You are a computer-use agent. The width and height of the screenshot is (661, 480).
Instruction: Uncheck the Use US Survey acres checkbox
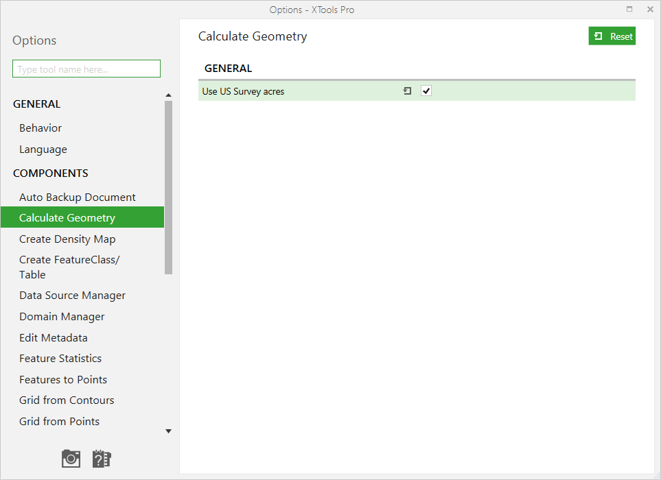426,91
